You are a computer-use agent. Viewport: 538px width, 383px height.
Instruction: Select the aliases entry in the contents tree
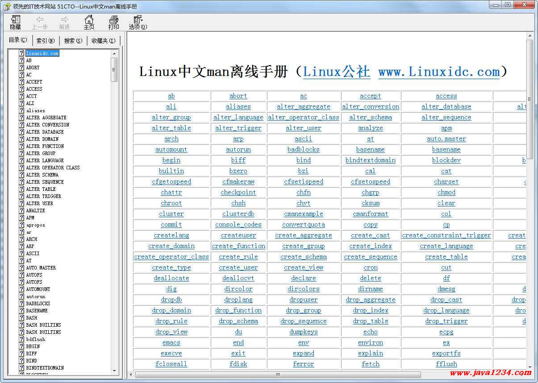(x=35, y=110)
